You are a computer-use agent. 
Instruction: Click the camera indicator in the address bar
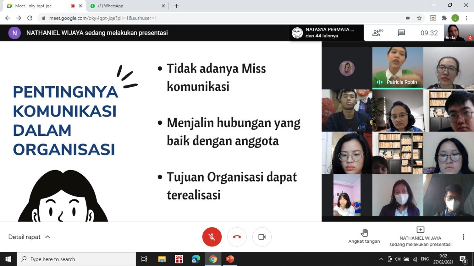pos(408,18)
